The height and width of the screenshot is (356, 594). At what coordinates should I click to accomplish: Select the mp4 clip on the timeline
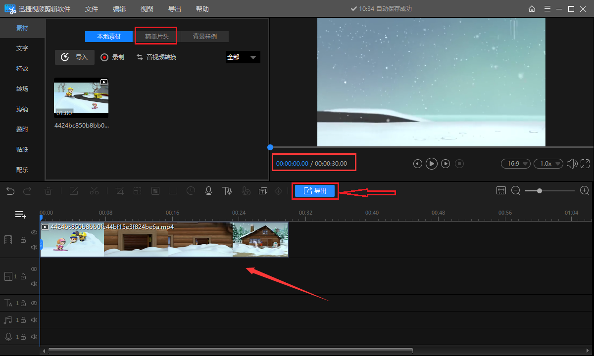[x=164, y=240]
